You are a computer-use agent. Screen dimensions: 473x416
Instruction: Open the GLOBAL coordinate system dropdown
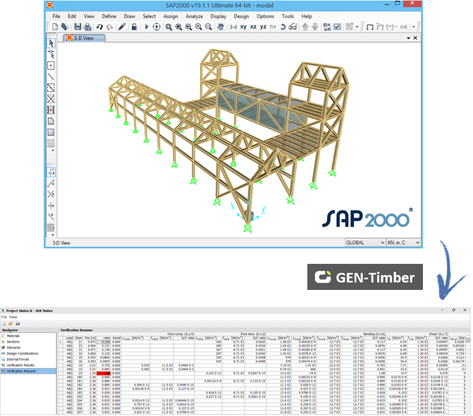click(x=365, y=243)
